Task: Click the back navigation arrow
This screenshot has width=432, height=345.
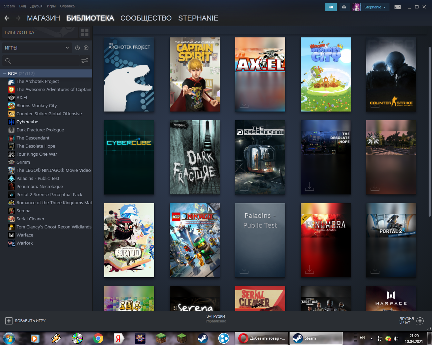Action: pyautogui.click(x=7, y=18)
